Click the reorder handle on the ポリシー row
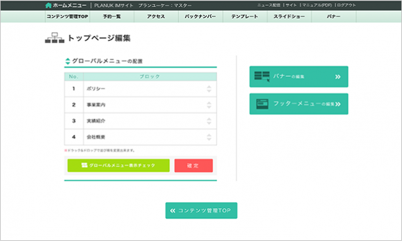 coord(209,89)
